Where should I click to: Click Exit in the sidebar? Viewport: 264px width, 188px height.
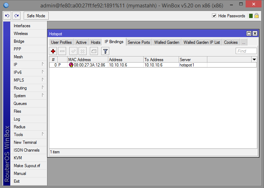coord(29,181)
